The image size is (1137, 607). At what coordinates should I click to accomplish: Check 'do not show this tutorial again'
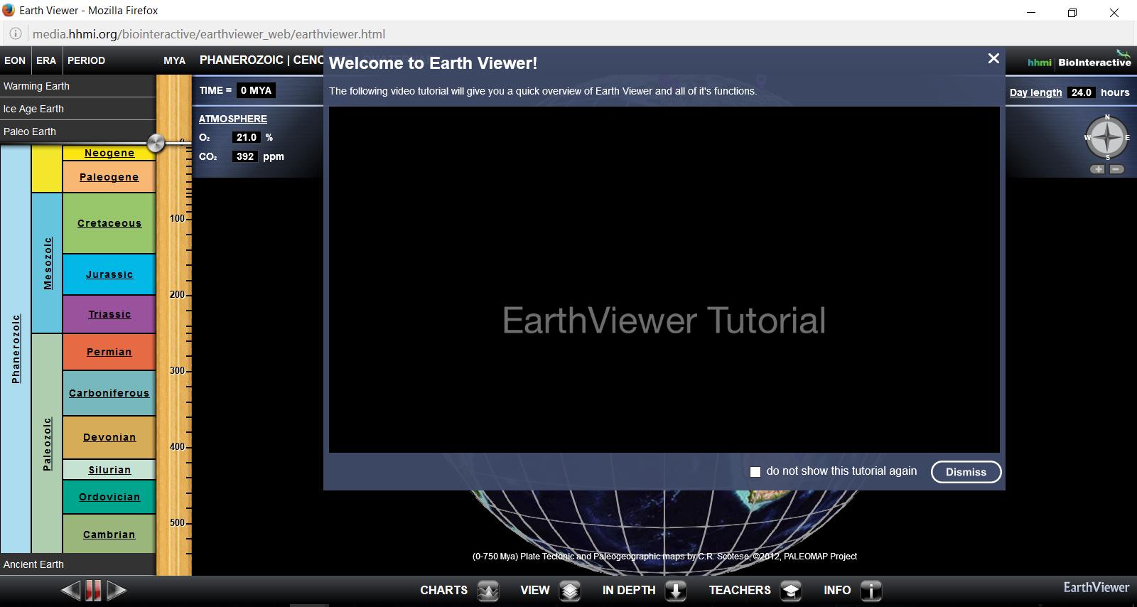pos(755,472)
